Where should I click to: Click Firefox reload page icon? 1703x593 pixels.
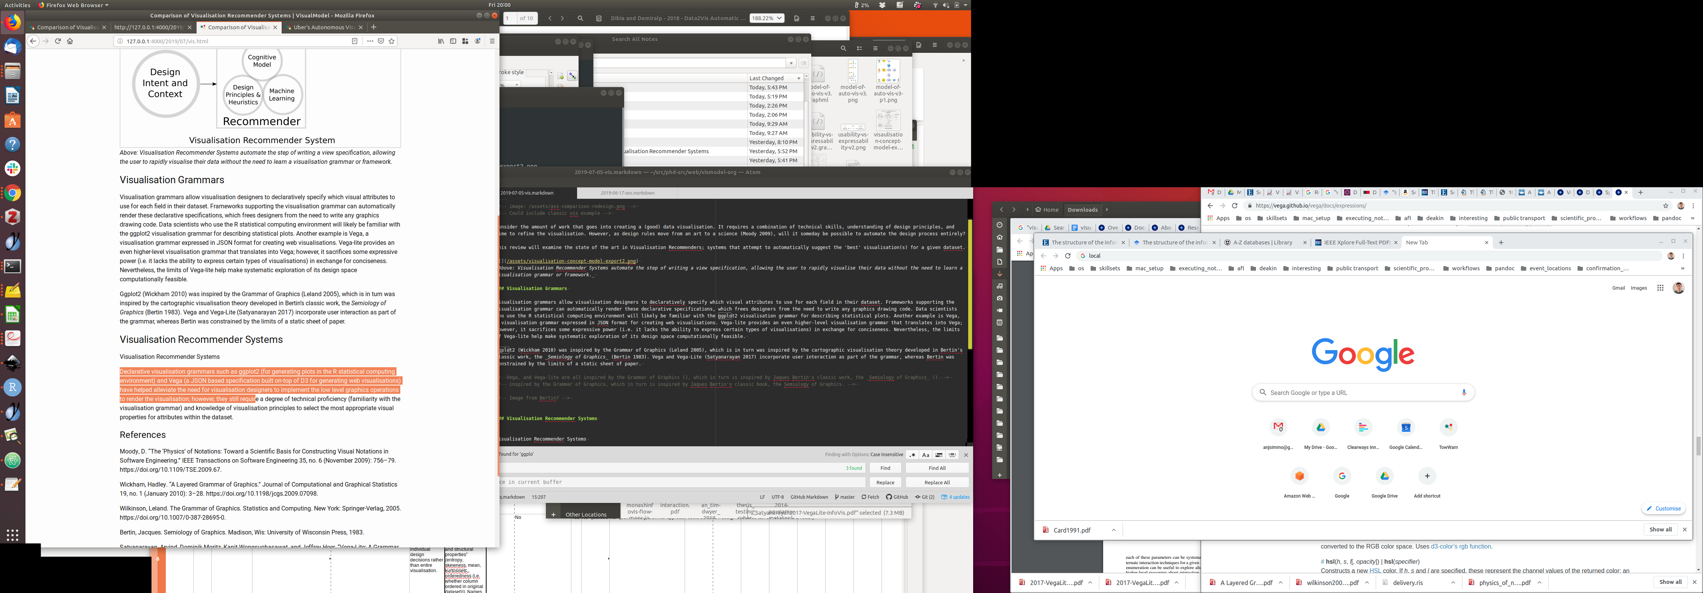pyautogui.click(x=57, y=41)
